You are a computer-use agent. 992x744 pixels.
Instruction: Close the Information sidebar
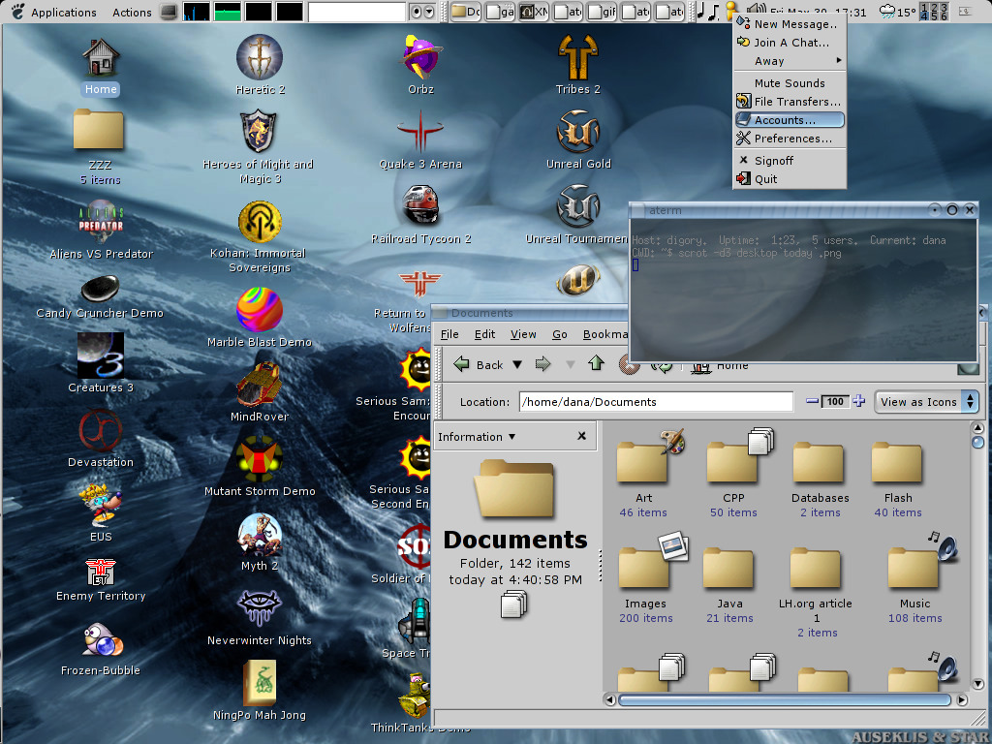click(x=581, y=436)
